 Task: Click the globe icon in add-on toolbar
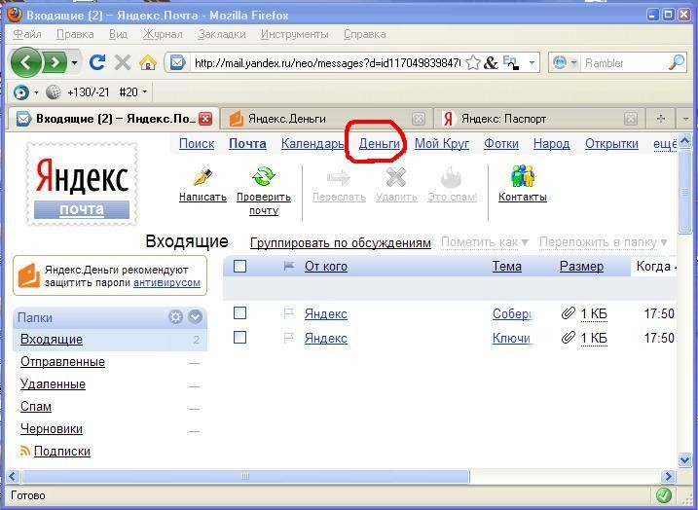(53, 92)
